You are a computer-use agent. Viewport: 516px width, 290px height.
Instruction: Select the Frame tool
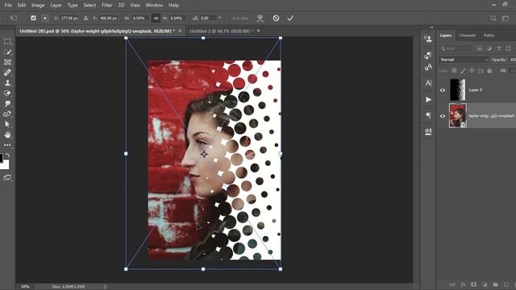coord(7,62)
